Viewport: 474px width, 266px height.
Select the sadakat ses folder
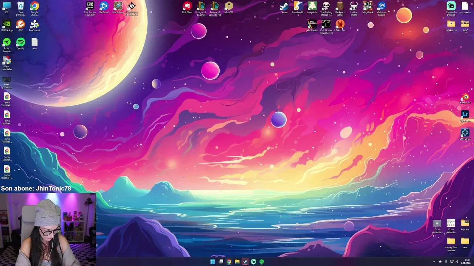pyautogui.click(x=451, y=25)
